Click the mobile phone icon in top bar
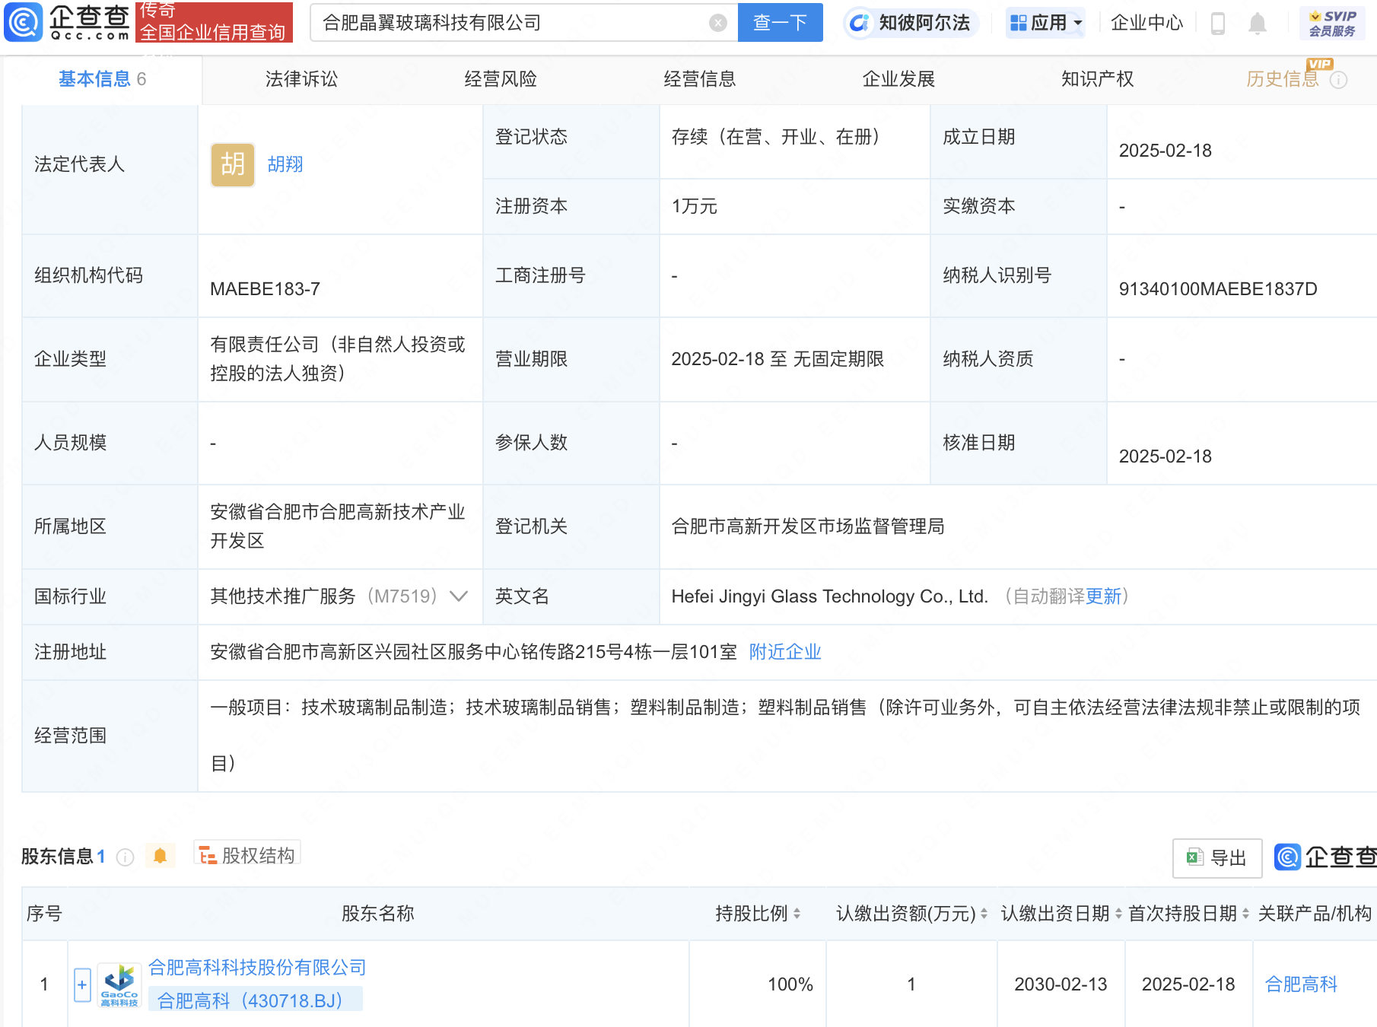The height and width of the screenshot is (1027, 1377). [x=1217, y=23]
